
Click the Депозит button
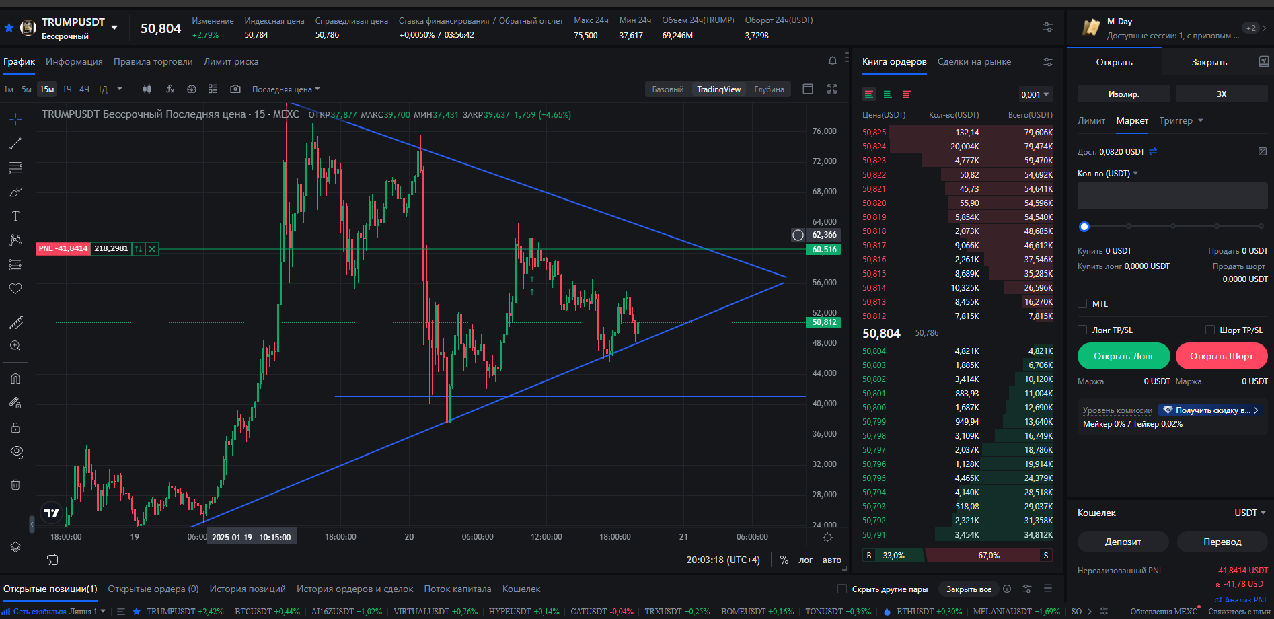(1123, 542)
